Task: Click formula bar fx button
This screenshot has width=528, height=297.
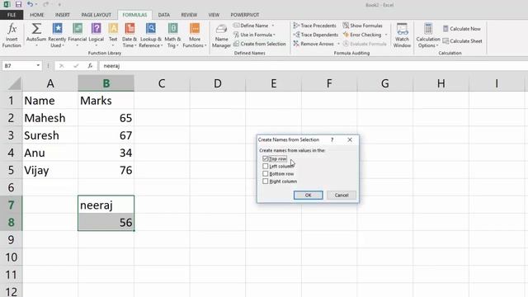Action: [x=90, y=66]
